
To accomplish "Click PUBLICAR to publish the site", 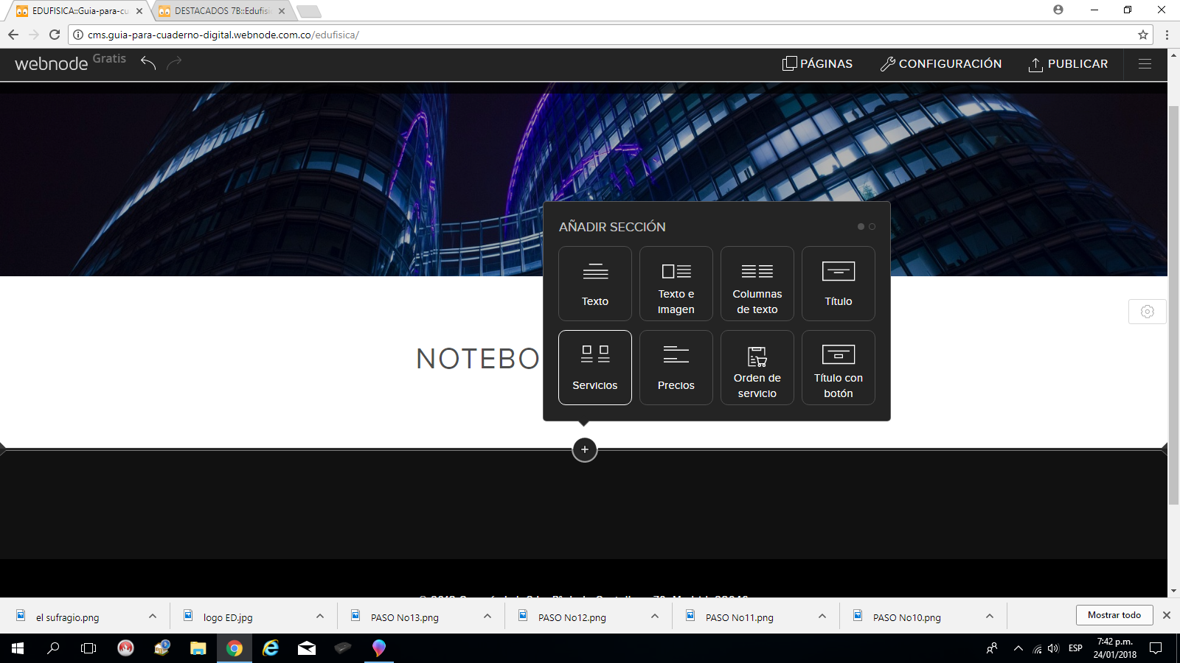I will (x=1068, y=64).
